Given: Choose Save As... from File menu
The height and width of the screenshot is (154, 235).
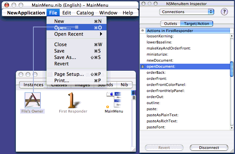Looking at the screenshot, I should click(65, 57).
